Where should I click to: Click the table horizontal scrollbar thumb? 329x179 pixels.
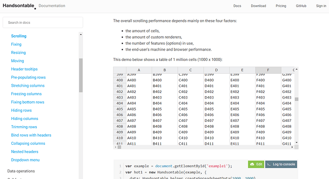pos(119,147)
